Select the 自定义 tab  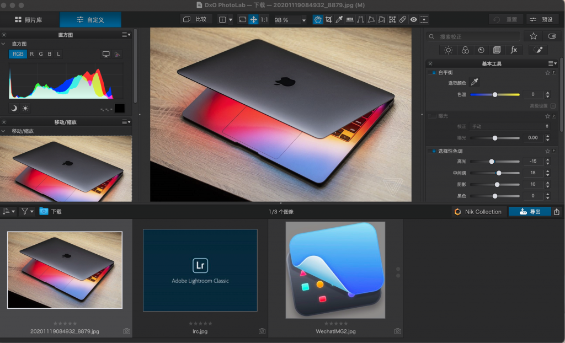tap(90, 20)
